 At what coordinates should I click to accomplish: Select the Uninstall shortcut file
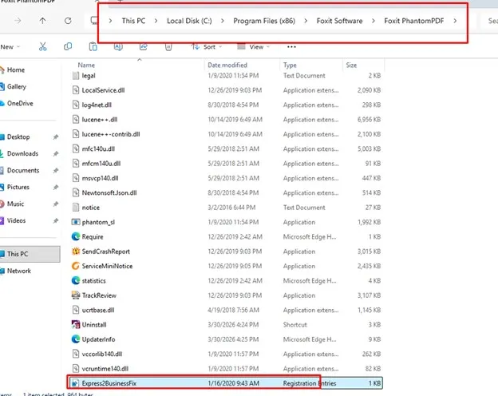pos(95,323)
